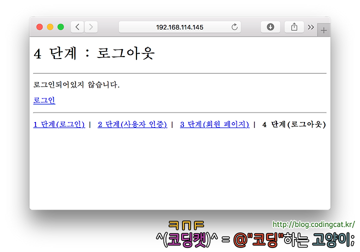Go to 1 단계(로그인) link
360x252 pixels.
coord(59,124)
